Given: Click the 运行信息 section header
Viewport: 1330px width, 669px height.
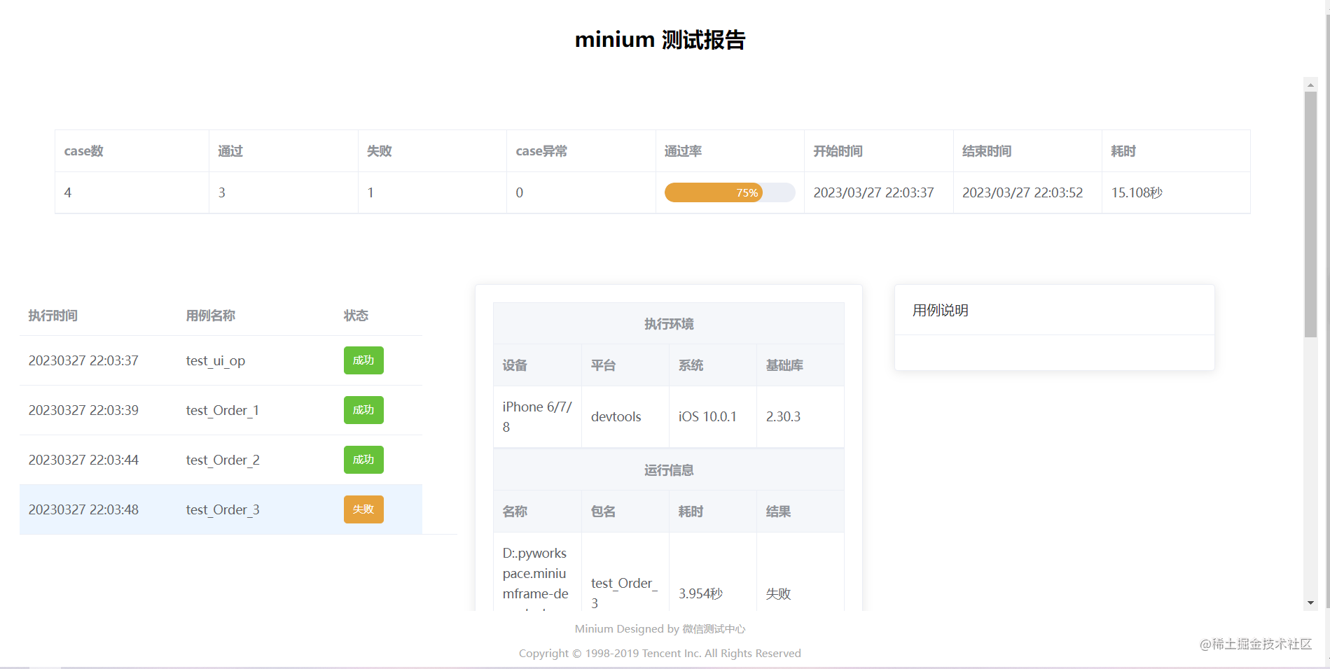Looking at the screenshot, I should point(669,470).
